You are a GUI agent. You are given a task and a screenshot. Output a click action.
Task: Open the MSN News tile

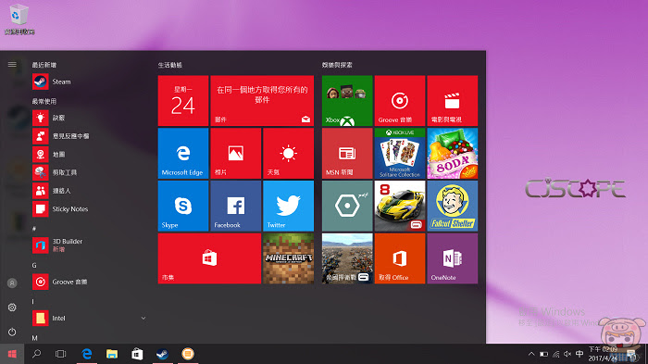[x=347, y=153]
